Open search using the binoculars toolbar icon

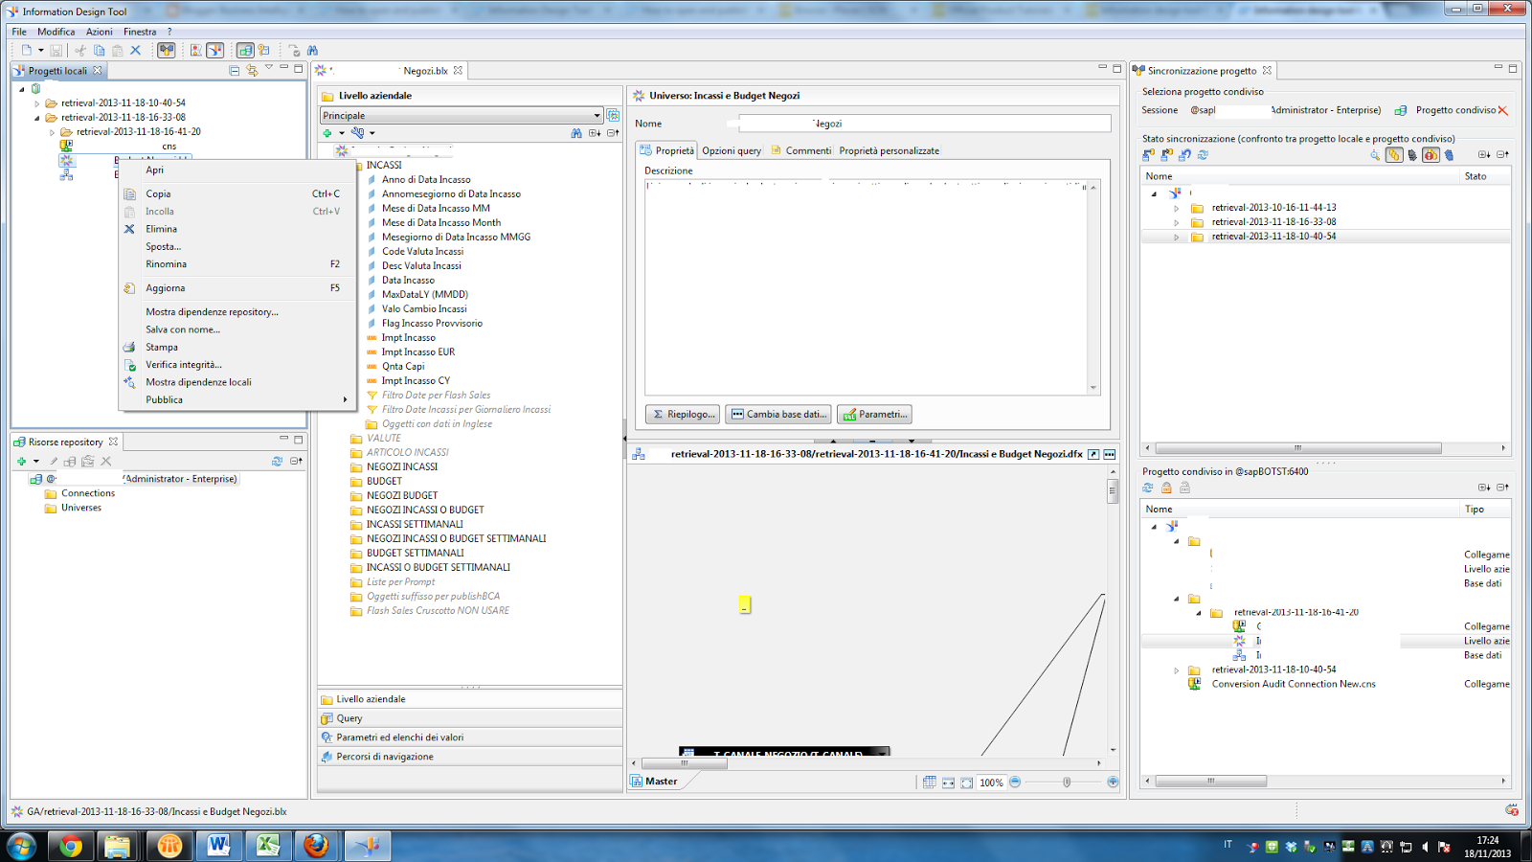[312, 49]
